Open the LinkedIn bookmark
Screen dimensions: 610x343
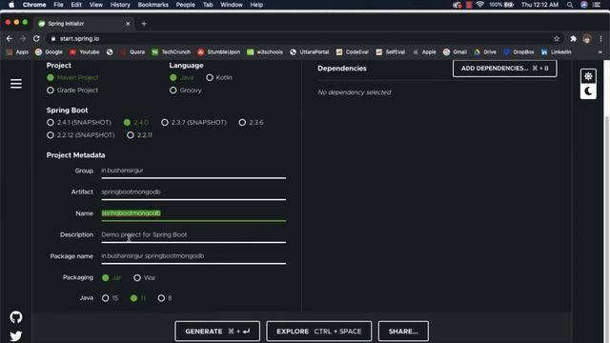(x=557, y=52)
